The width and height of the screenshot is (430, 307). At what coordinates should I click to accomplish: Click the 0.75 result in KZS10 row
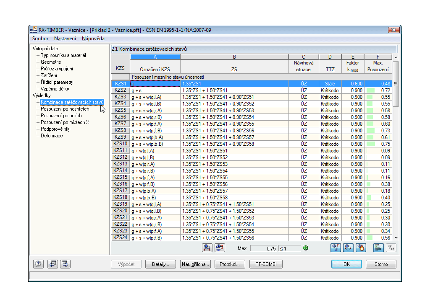[x=378, y=144]
